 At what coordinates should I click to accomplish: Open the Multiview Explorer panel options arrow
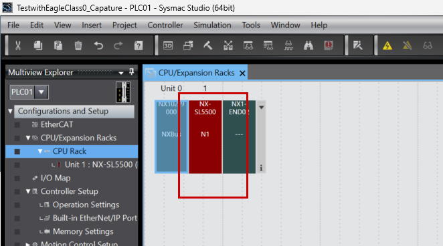tap(121, 73)
